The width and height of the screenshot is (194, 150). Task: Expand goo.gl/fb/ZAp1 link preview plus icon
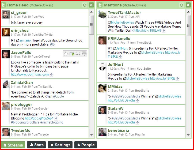56,118
